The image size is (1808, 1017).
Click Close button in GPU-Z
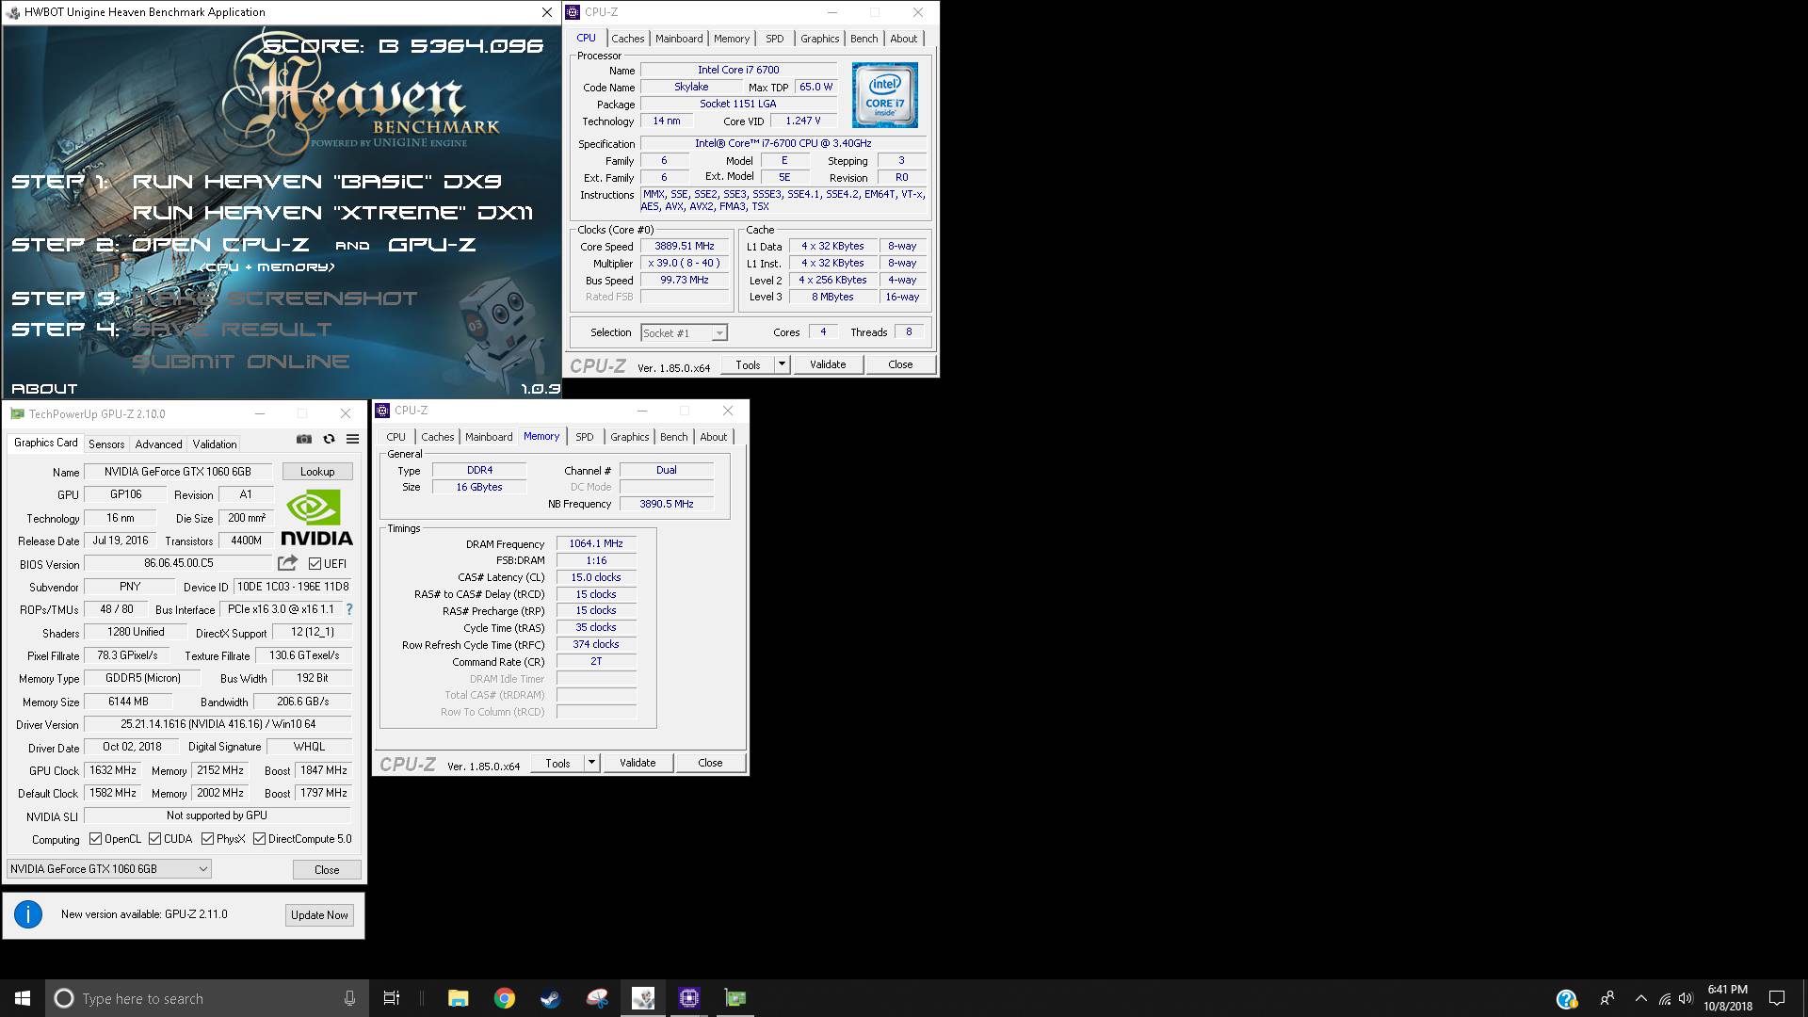[327, 870]
